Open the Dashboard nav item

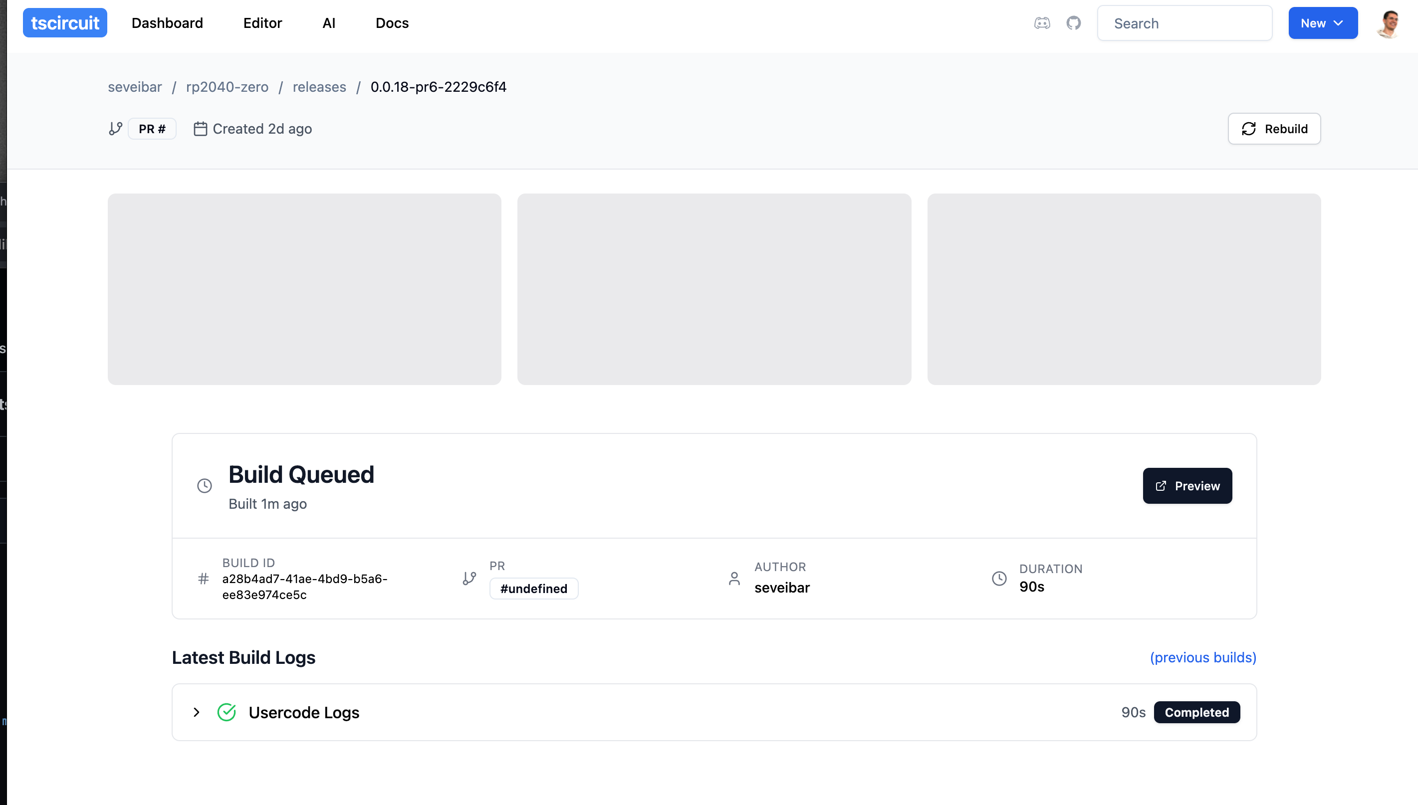tap(167, 23)
